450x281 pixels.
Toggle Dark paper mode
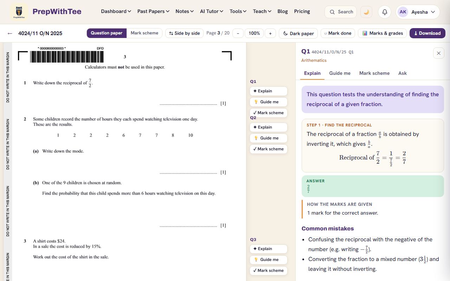pyautogui.click(x=298, y=33)
